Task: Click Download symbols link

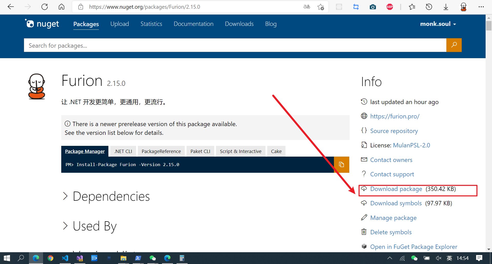Action: coord(396,203)
